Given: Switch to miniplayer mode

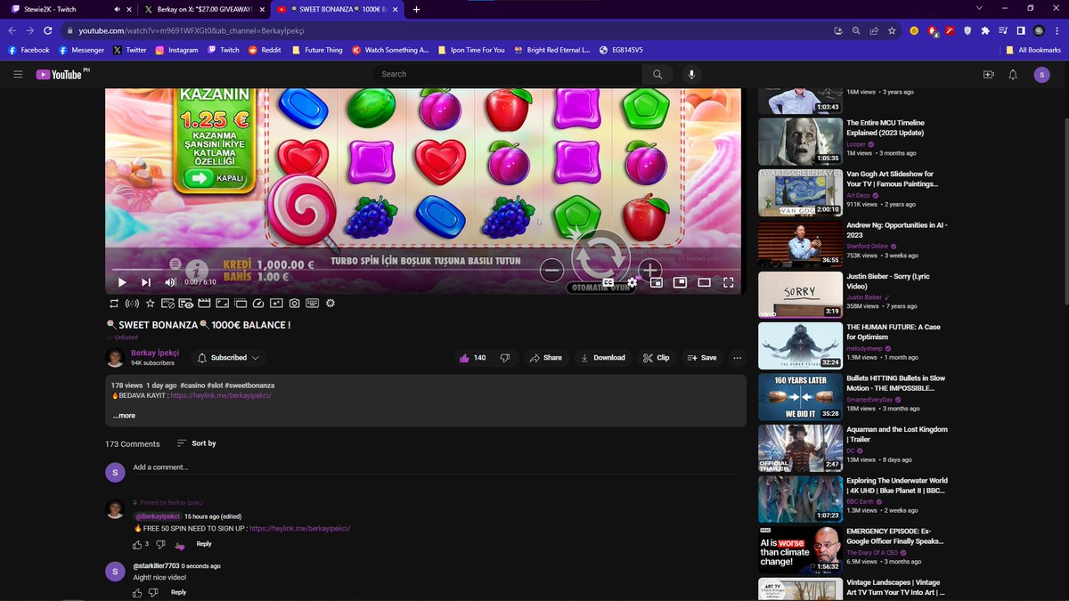Looking at the screenshot, I should [x=657, y=282].
